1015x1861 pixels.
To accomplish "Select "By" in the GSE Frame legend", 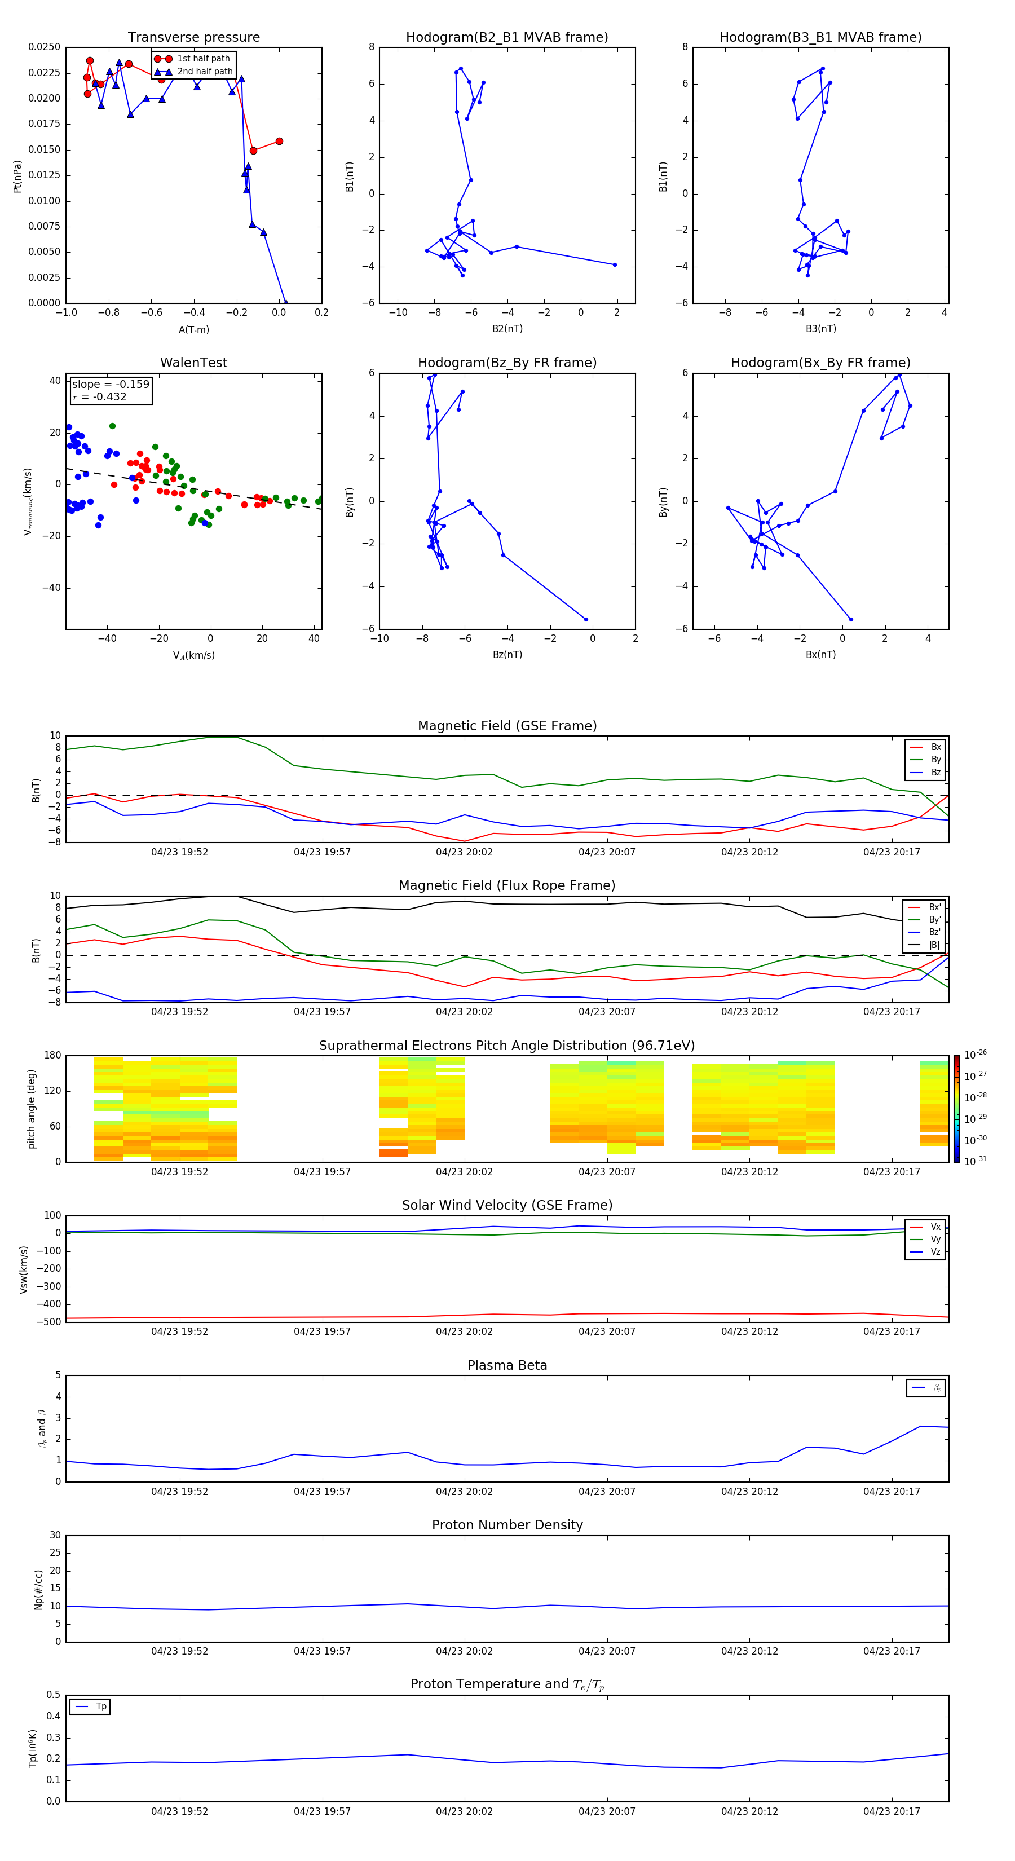I will click(x=925, y=759).
